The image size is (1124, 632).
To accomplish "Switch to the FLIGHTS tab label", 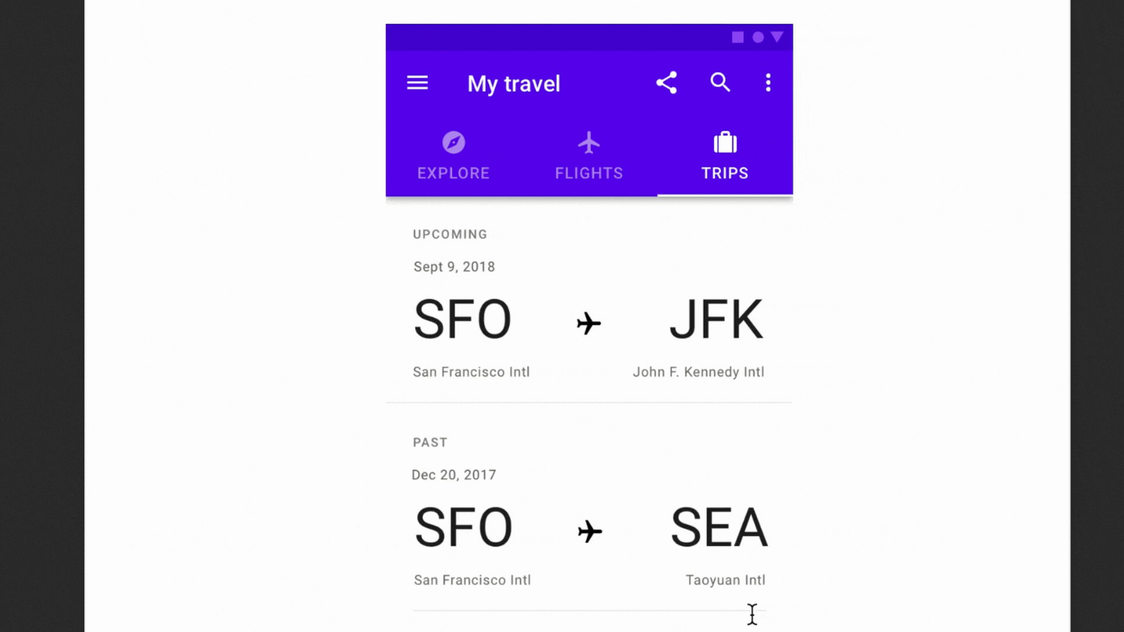I will pos(589,173).
